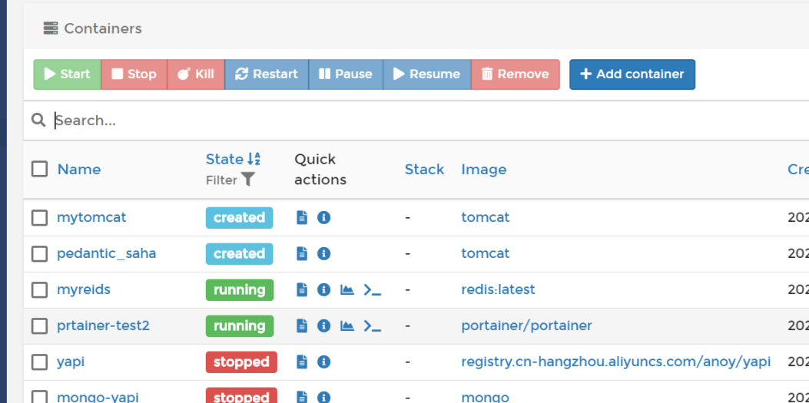This screenshot has width=809, height=403.
Task: Sort by the Name column header
Action: (x=79, y=169)
